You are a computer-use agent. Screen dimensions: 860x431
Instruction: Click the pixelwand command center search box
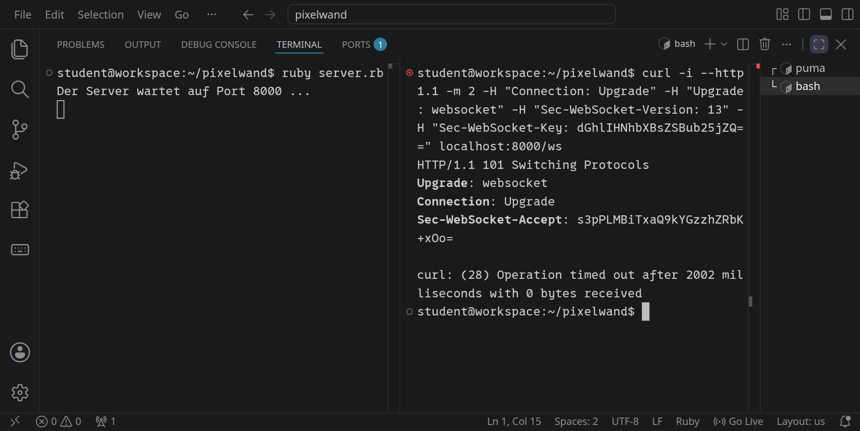pos(452,14)
